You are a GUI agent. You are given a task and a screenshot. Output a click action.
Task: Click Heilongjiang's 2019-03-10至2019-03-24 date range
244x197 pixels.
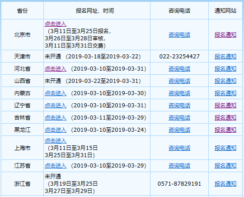coord(108,130)
